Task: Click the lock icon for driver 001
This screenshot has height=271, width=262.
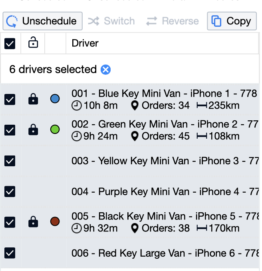Action: 34,99
